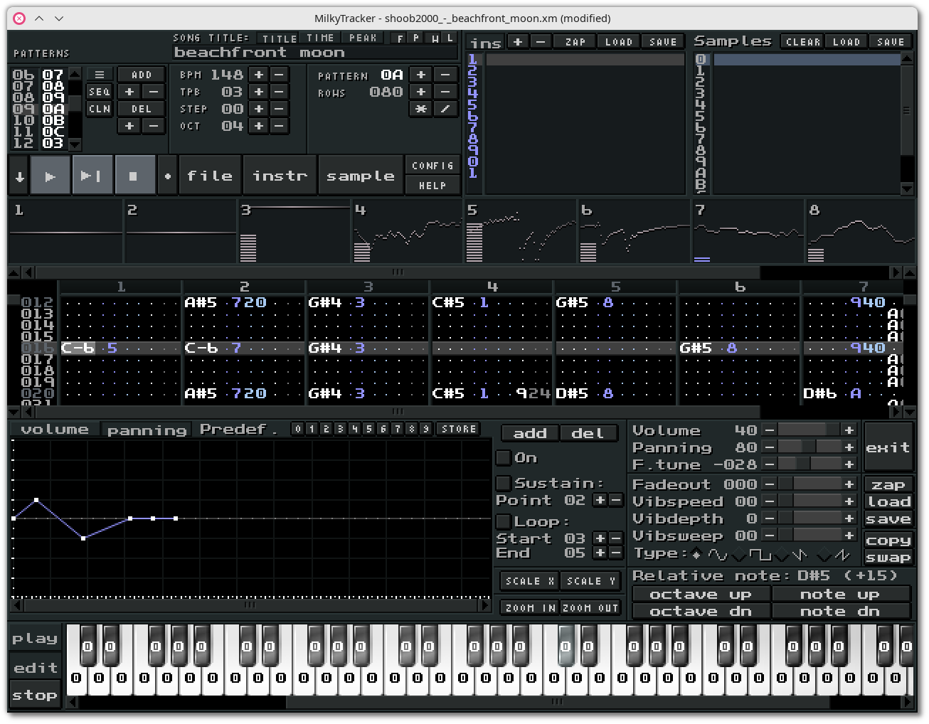Open the panning envelope tab

coord(147,430)
